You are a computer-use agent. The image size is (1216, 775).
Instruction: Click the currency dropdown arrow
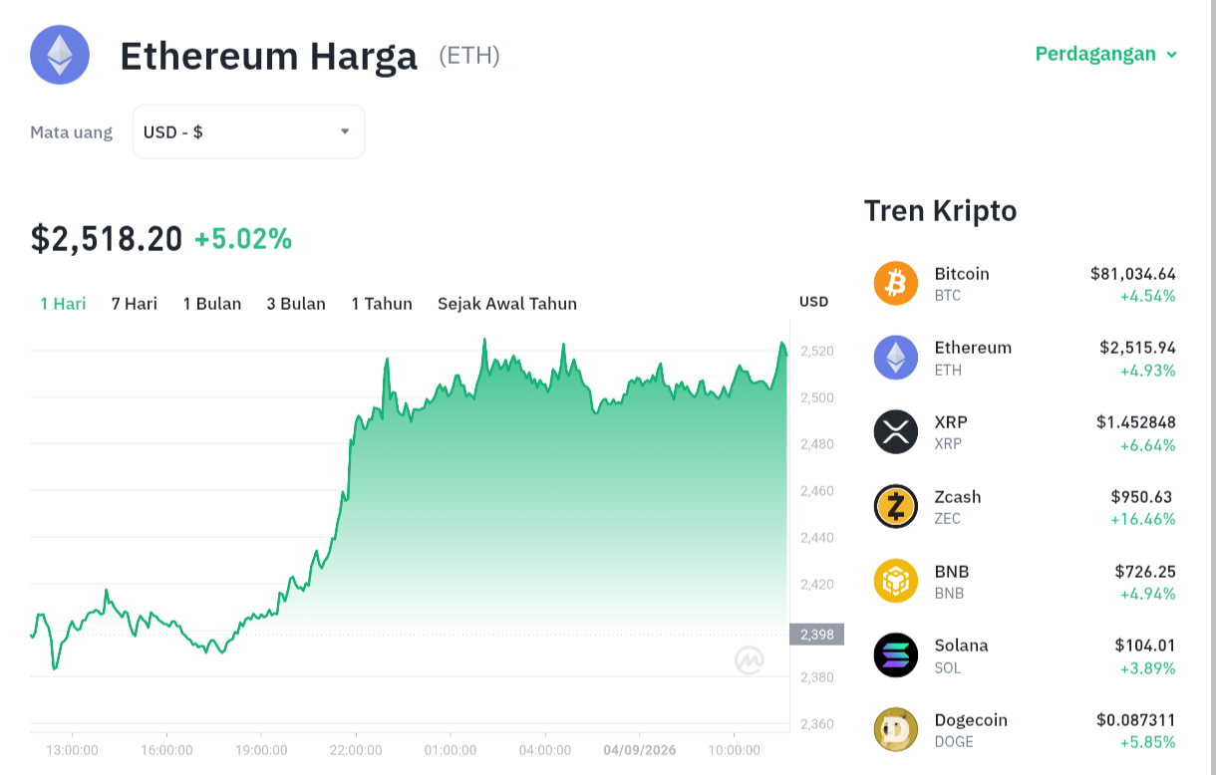345,131
